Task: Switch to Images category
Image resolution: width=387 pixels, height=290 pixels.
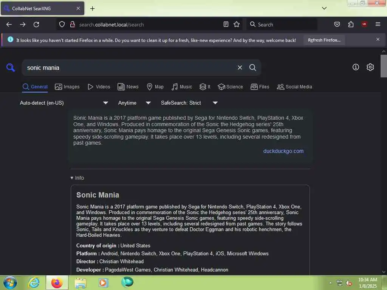Action: point(67,87)
